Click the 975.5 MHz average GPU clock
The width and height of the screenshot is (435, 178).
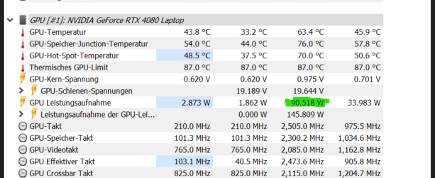pyautogui.click(x=362, y=126)
